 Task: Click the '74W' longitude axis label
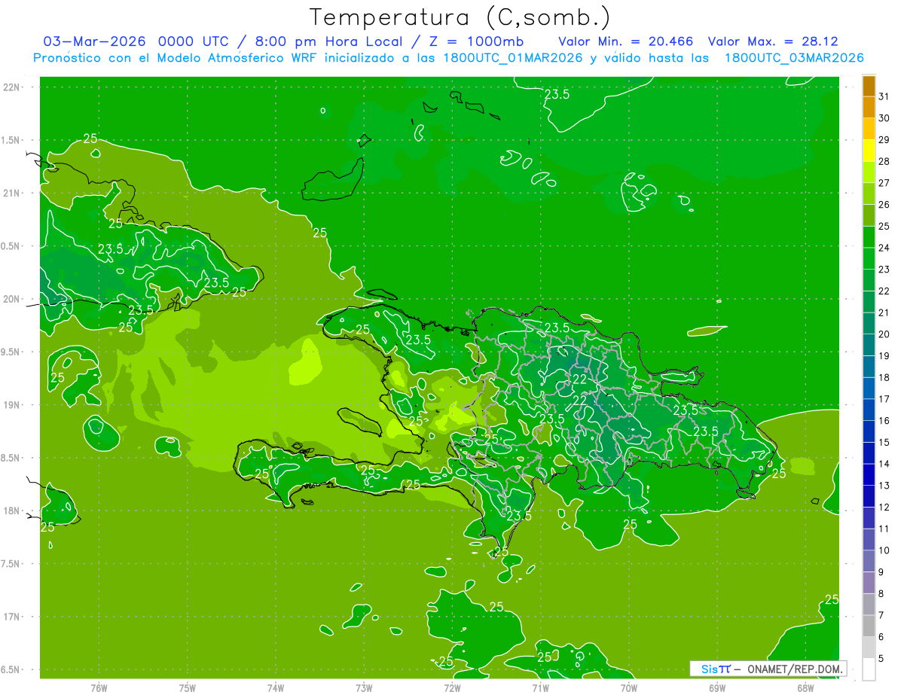275,687
